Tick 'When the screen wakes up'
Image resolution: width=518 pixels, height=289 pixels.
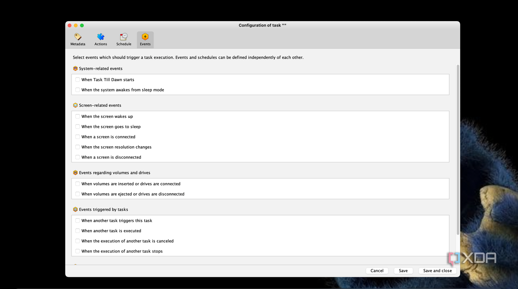(78, 116)
